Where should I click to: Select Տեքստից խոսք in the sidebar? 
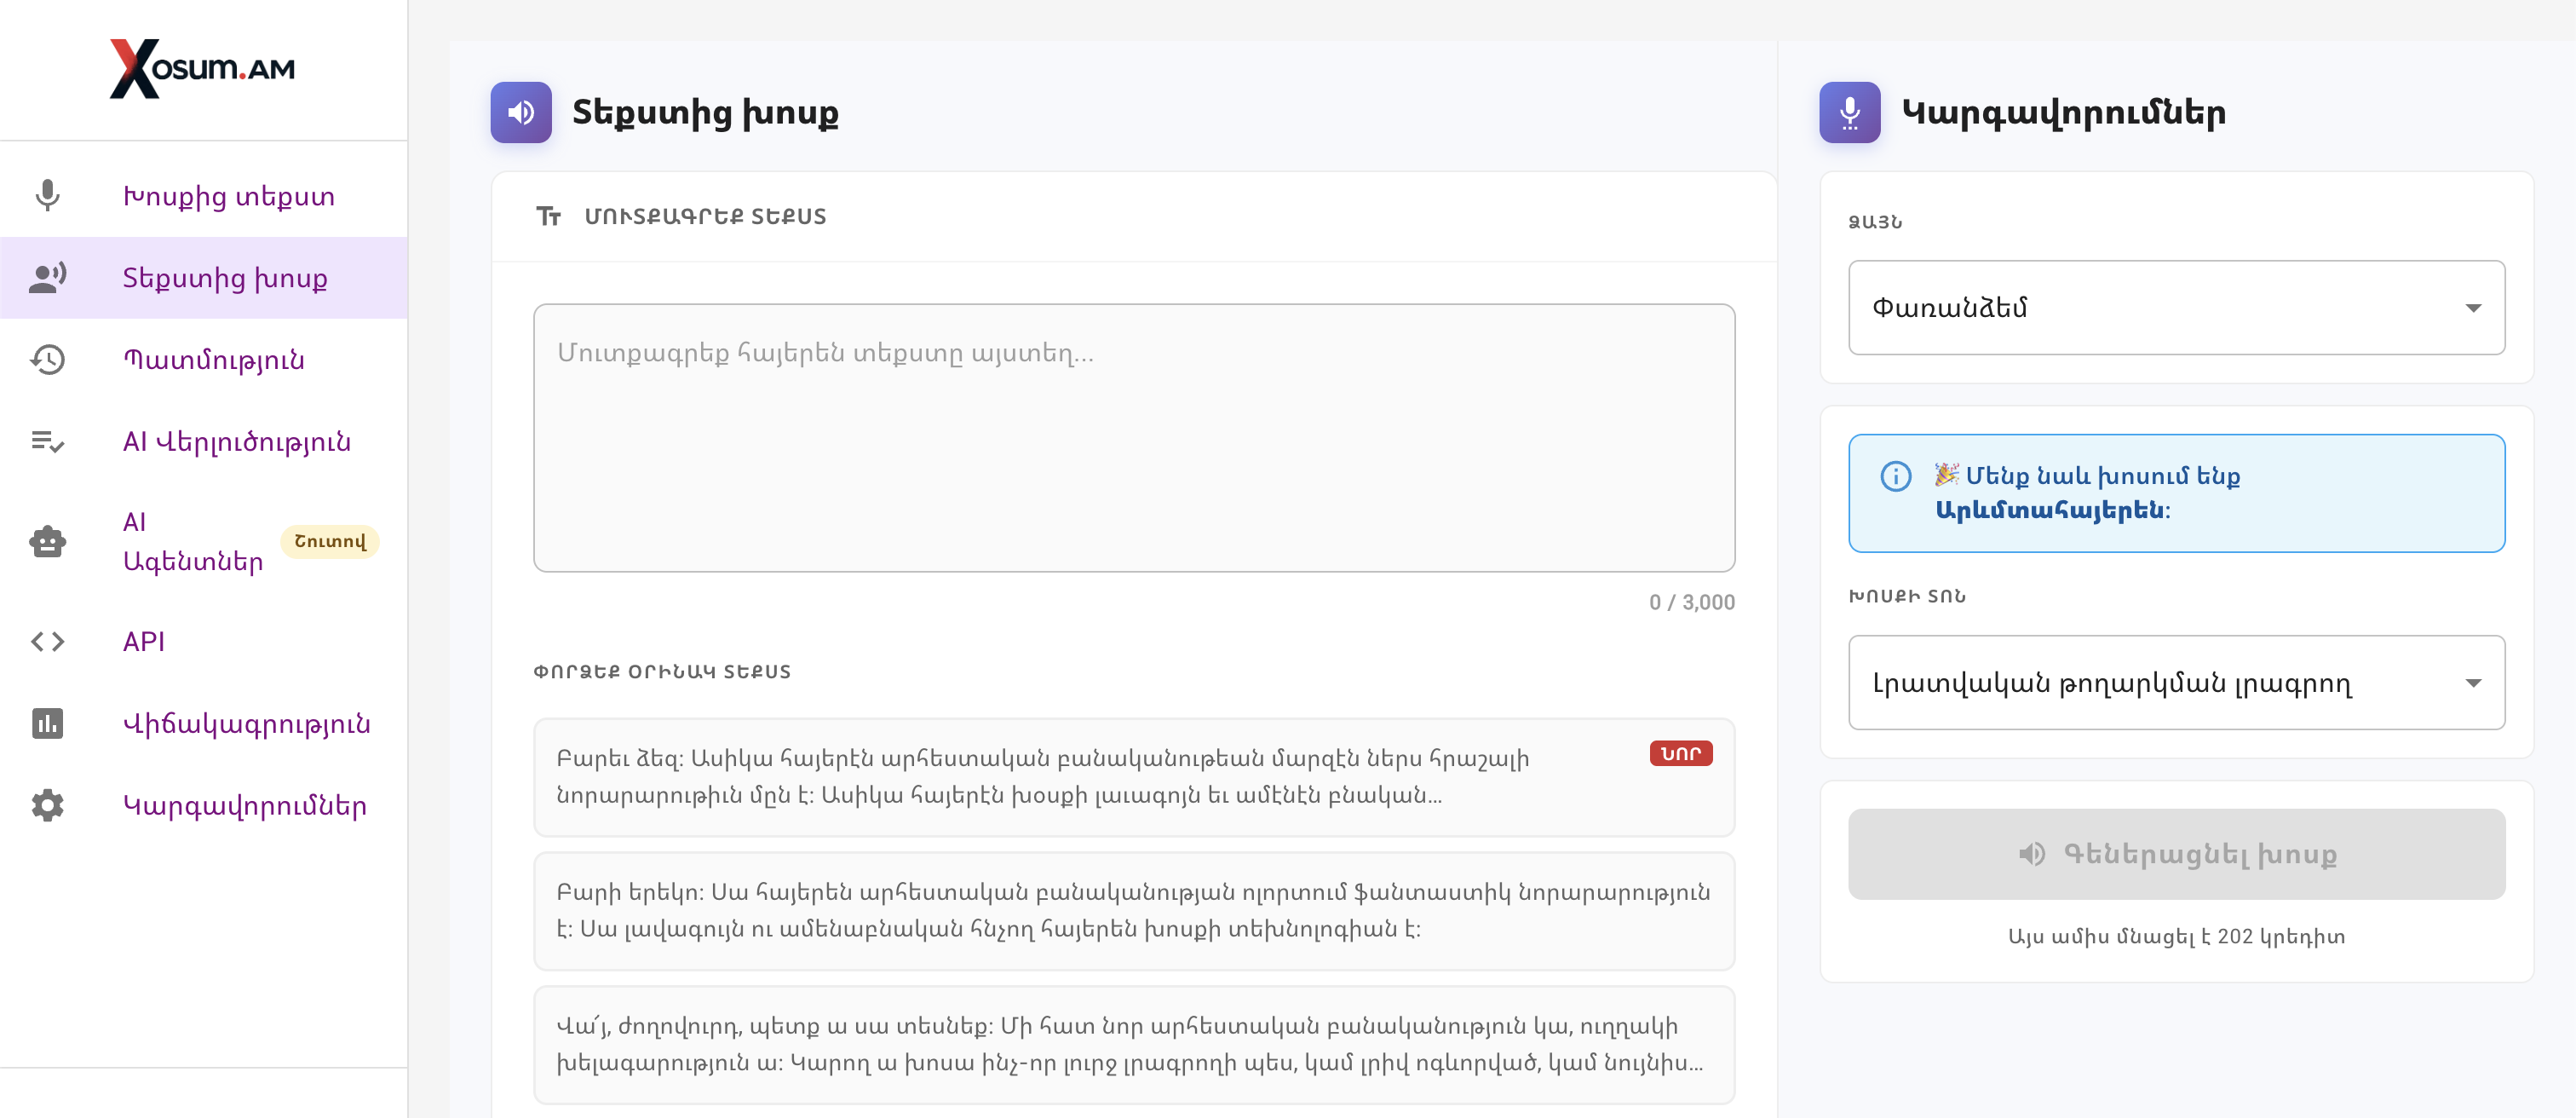224,278
